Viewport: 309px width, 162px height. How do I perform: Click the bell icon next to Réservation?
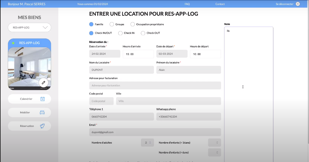[x=42, y=126]
